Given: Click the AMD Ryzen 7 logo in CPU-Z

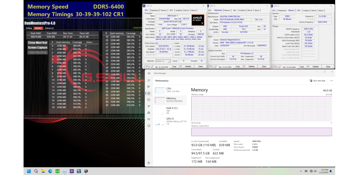Looking at the screenshot, I should click(198, 20).
